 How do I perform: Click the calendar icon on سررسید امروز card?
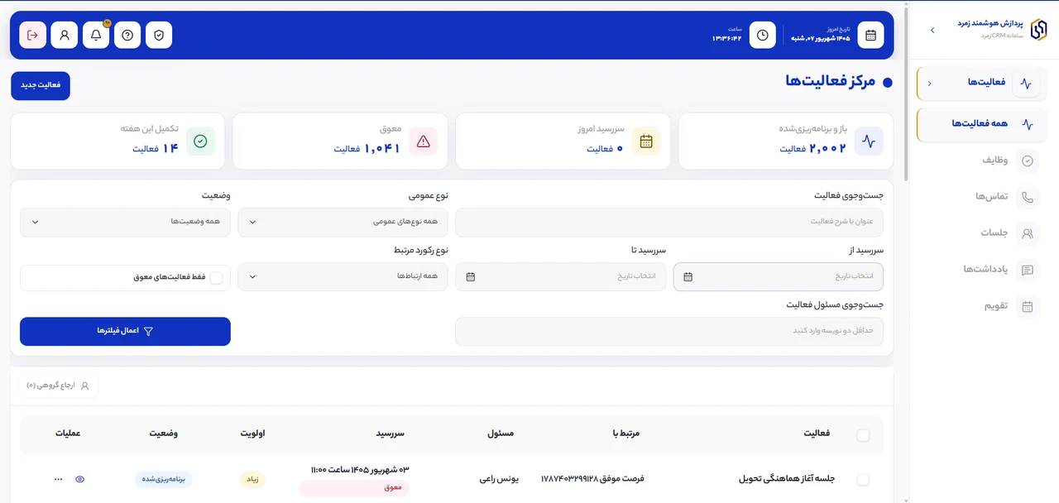pos(646,141)
